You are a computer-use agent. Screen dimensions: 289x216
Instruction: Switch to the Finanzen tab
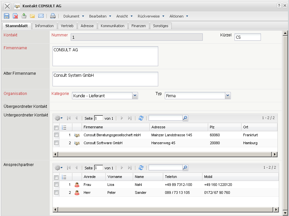tap(138, 26)
